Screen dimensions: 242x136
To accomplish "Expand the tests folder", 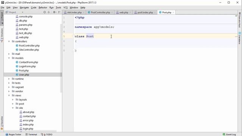I will [x=9, y=83].
